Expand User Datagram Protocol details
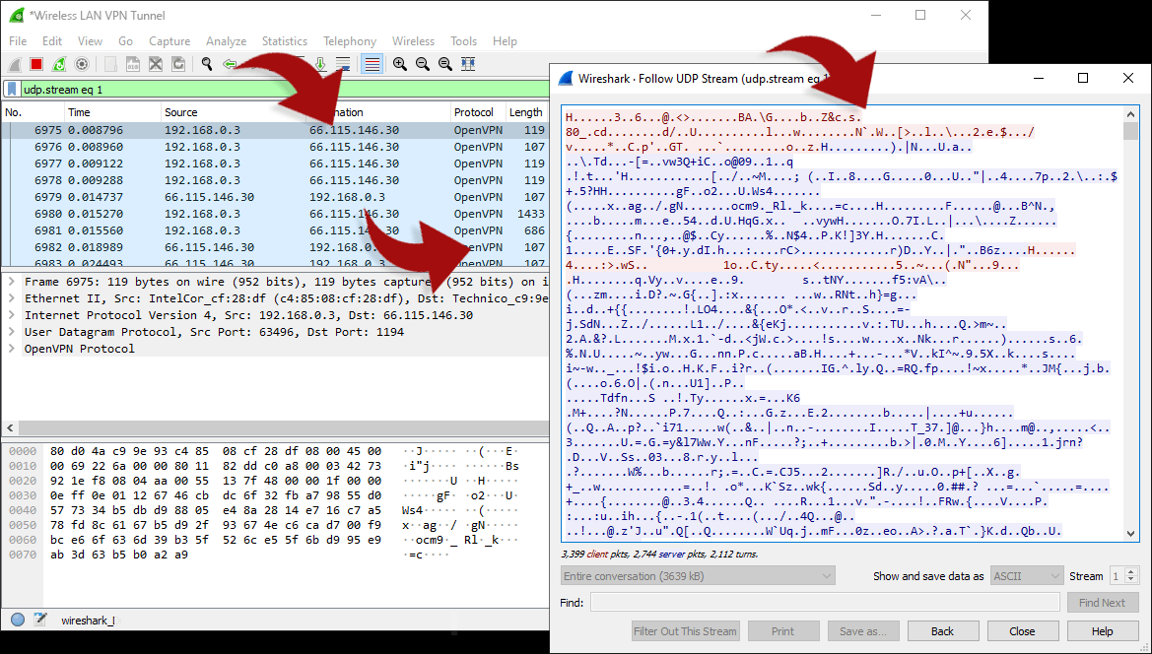Viewport: 1152px width, 654px height. click(x=12, y=332)
